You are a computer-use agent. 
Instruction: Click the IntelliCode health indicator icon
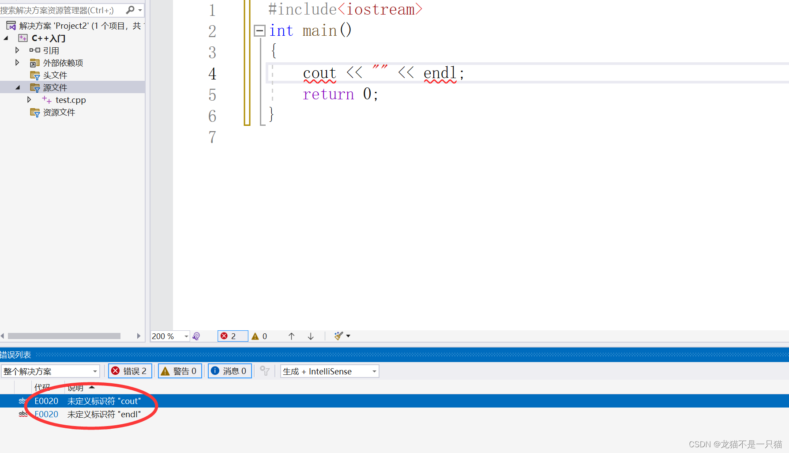[196, 336]
